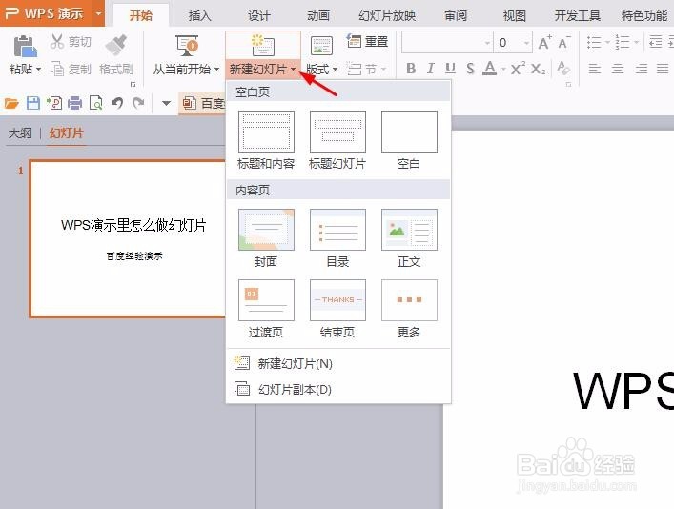Click the Paste clipboard icon
This screenshot has width=674, height=509.
[26, 46]
